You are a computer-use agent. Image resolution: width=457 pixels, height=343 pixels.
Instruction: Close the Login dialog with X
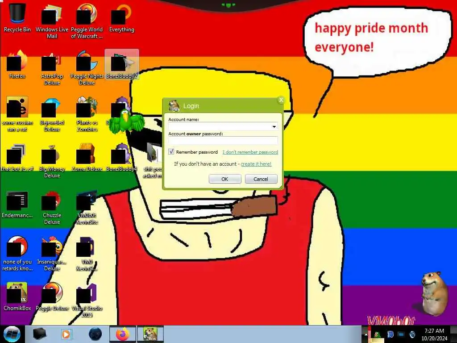click(281, 100)
